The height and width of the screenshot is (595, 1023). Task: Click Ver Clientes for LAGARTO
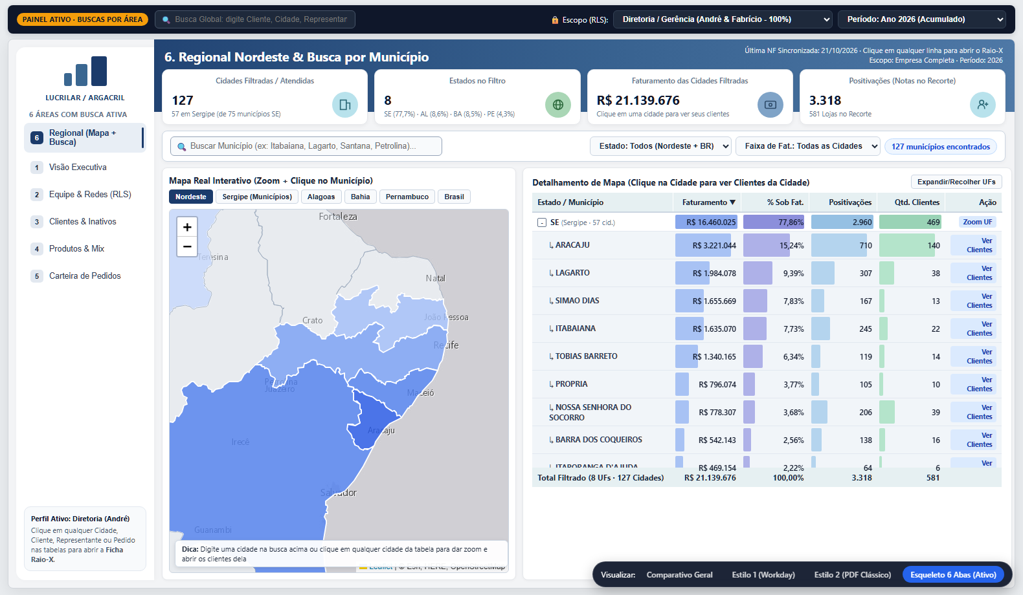pos(973,273)
